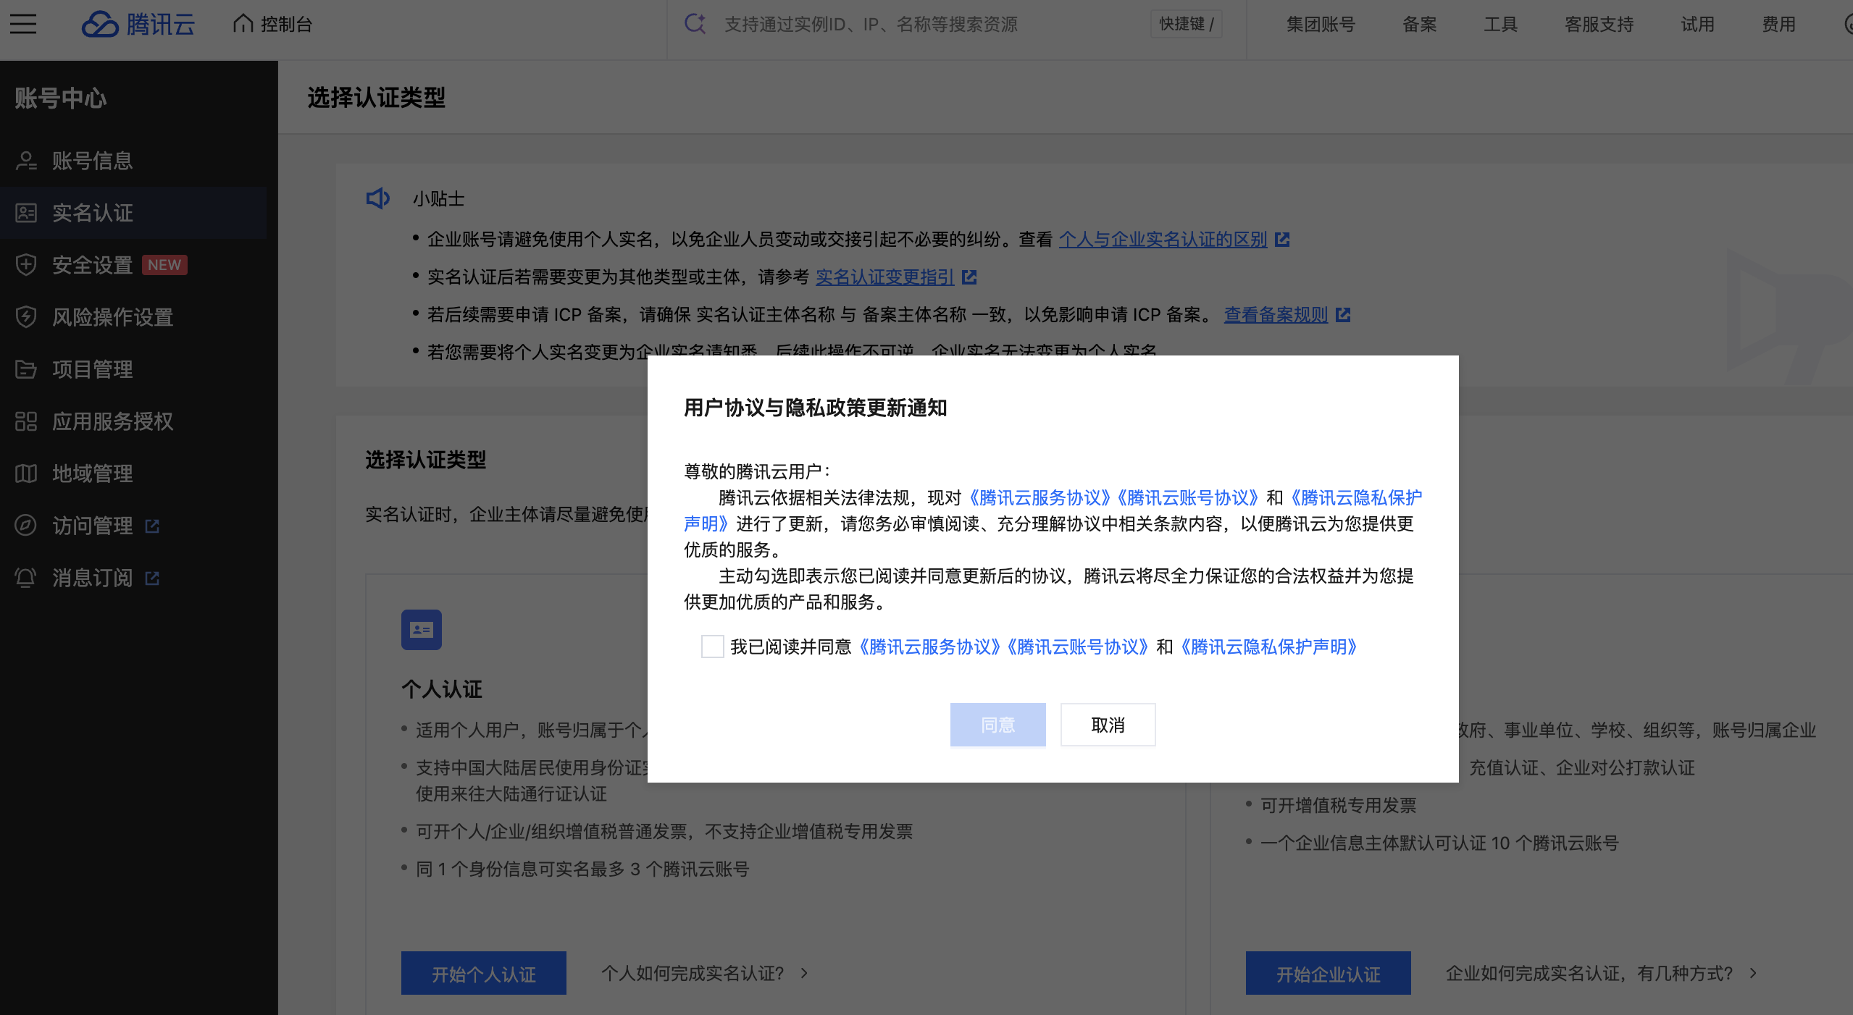The image size is (1853, 1015).
Task: Open 客服支持 in top navigation
Action: [1599, 25]
